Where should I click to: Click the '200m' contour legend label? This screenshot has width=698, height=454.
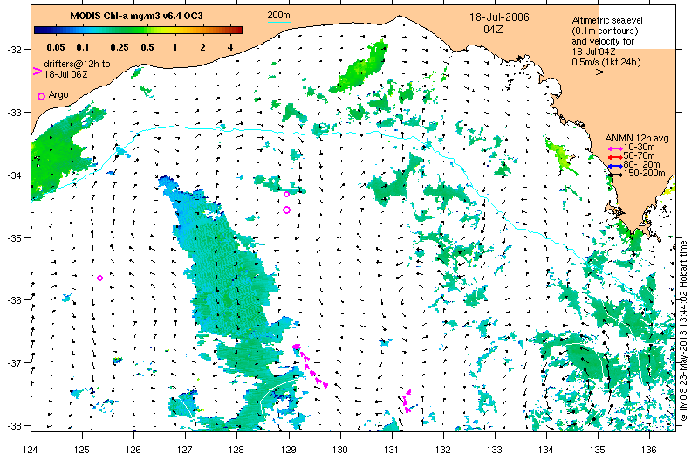tap(278, 15)
